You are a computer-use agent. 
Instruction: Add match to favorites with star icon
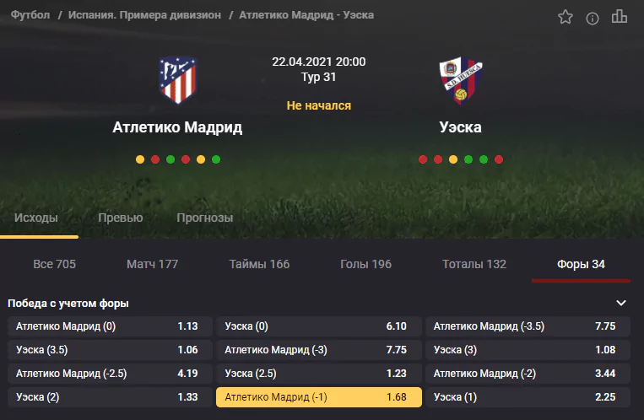pos(566,17)
